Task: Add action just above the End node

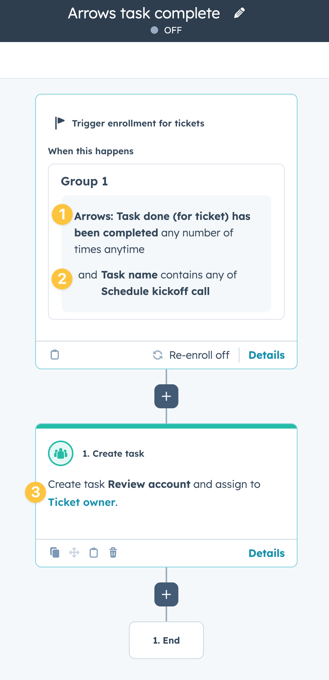Action: tap(166, 594)
